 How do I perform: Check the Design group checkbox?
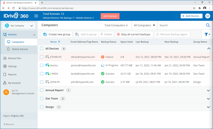pyautogui.click(x=42, y=107)
